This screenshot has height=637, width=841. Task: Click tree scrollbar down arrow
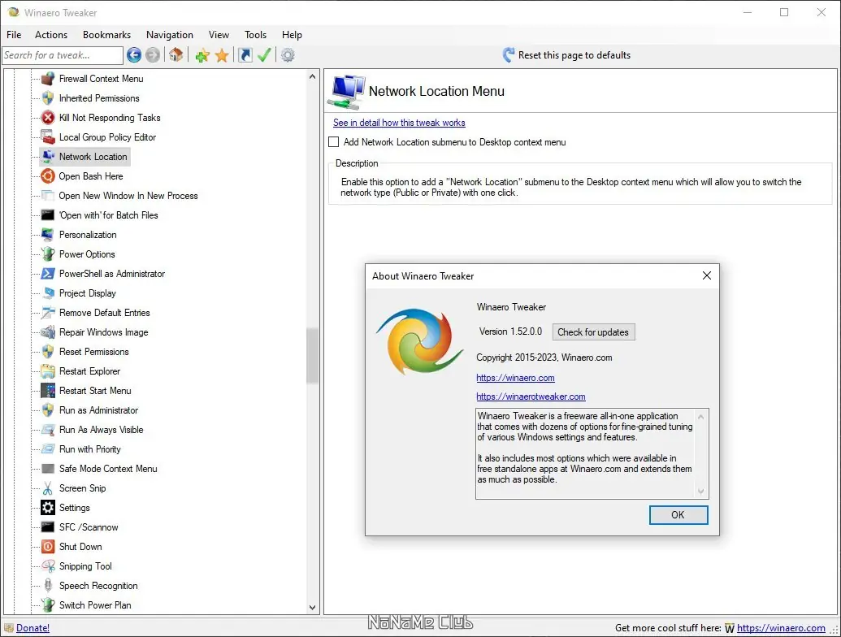tap(312, 608)
